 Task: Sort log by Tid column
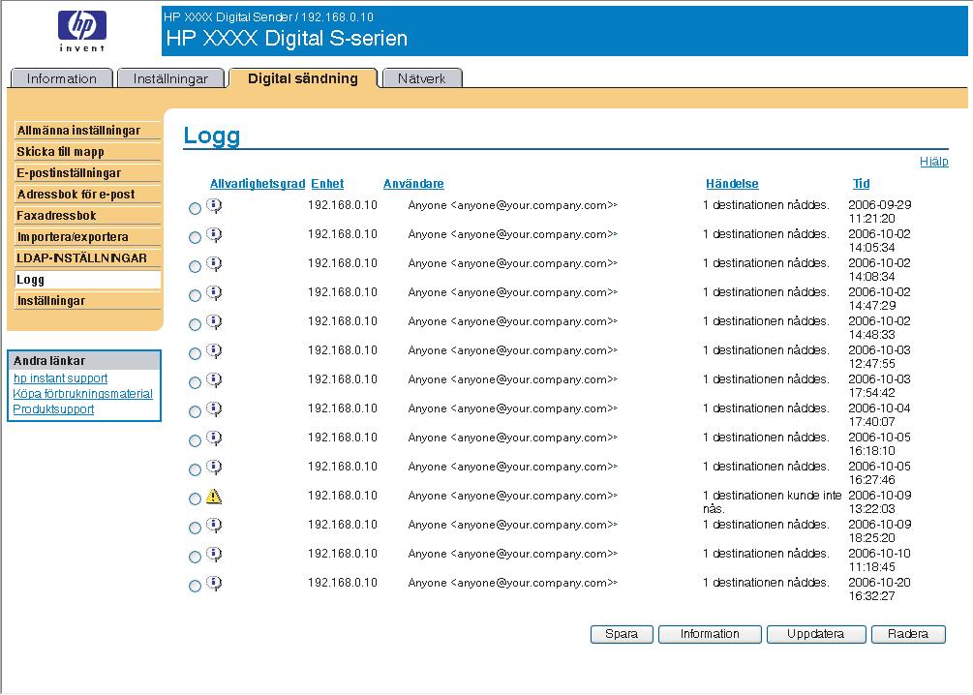click(862, 184)
